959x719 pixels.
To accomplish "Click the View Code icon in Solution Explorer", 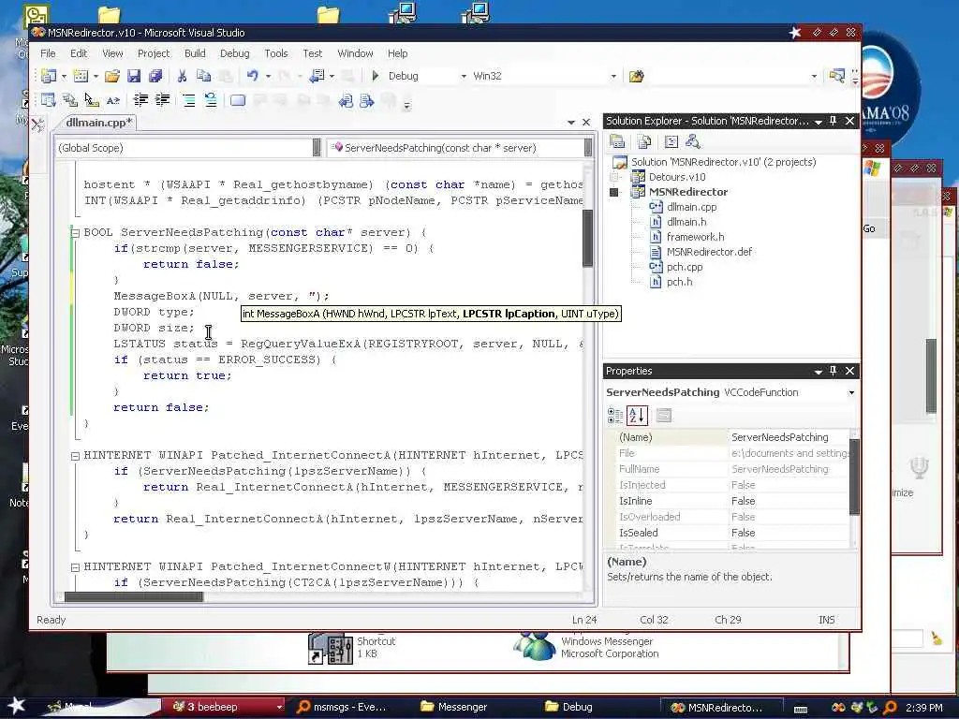I will (x=671, y=142).
